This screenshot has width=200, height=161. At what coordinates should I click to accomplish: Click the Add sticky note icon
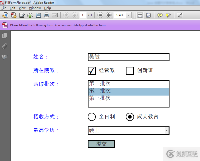(x=160, y=15)
